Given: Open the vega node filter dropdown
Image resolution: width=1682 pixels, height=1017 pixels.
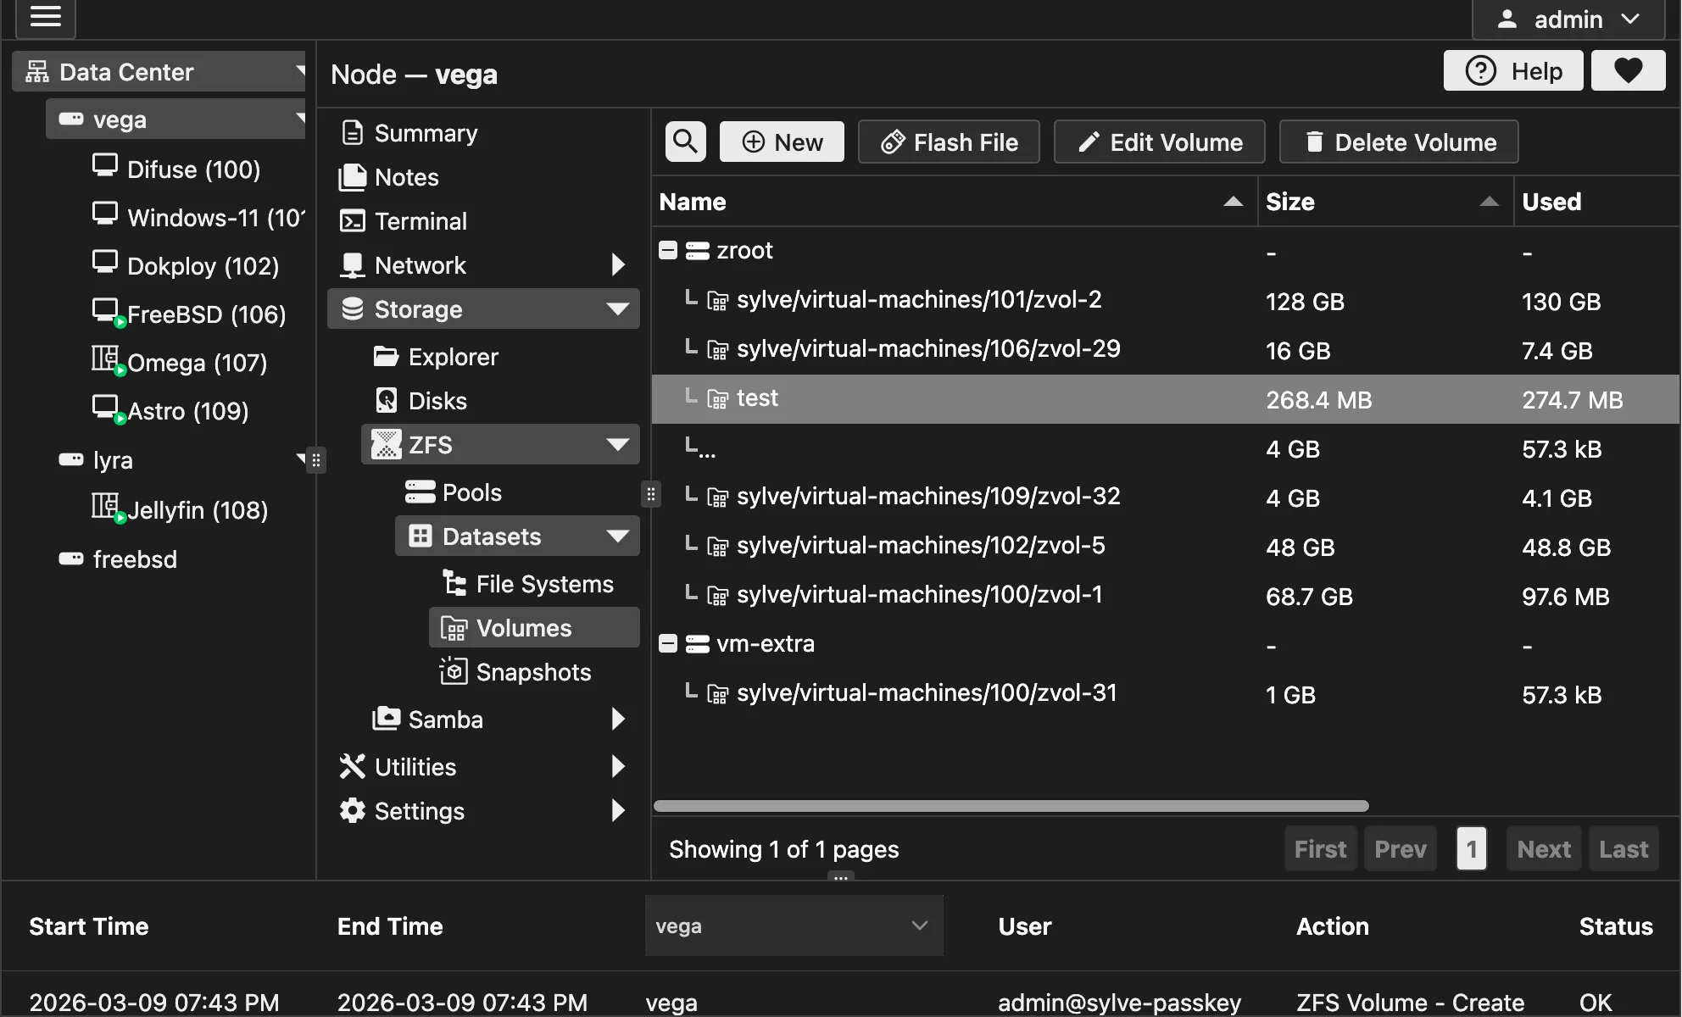Looking at the screenshot, I should click(x=794, y=926).
